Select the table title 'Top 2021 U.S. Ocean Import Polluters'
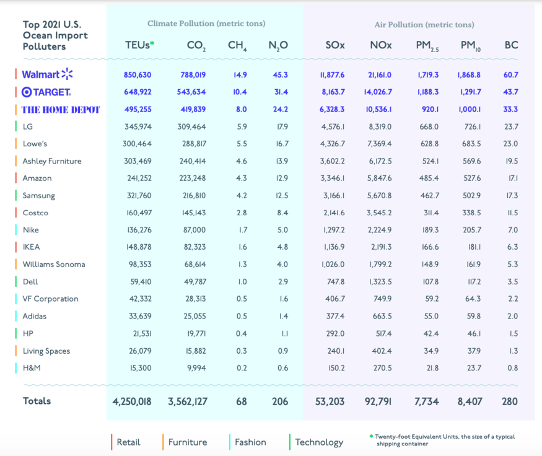 (55, 35)
